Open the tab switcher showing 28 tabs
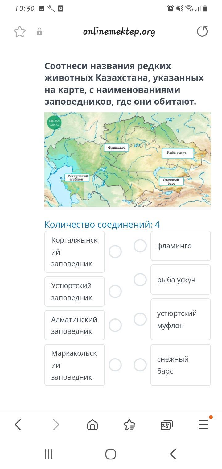222x469 pixels. coord(166,425)
